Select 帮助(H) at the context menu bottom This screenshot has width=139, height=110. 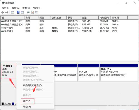27,107
